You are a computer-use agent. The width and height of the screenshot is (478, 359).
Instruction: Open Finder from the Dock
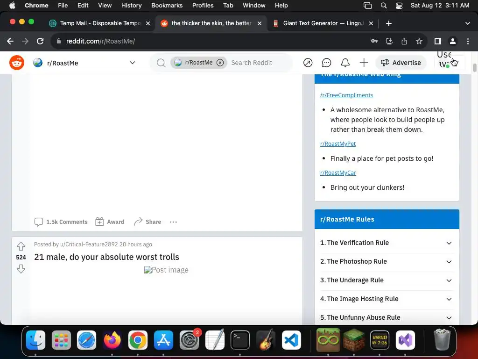[35, 340]
